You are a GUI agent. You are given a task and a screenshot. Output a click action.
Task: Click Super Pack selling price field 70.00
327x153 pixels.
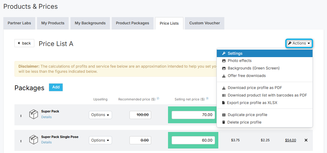(193, 115)
